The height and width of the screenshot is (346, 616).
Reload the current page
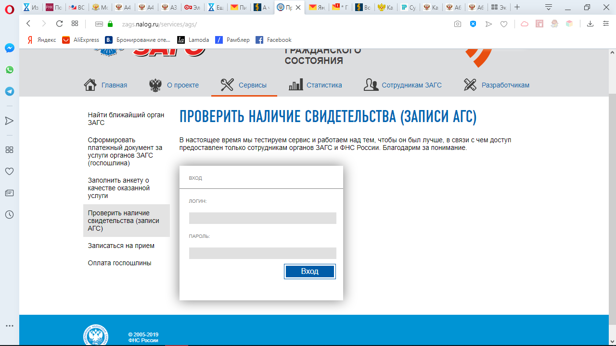59,24
